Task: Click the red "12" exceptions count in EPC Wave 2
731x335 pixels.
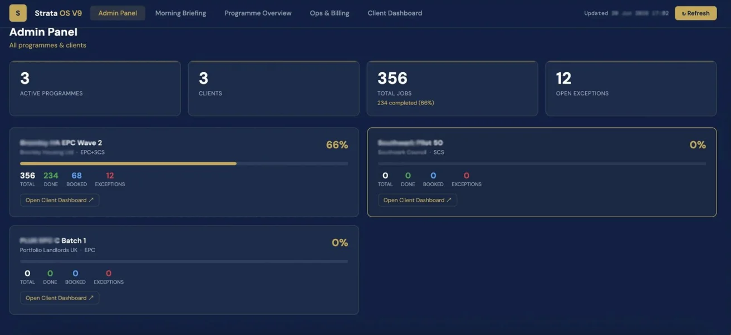Action: tap(110, 176)
